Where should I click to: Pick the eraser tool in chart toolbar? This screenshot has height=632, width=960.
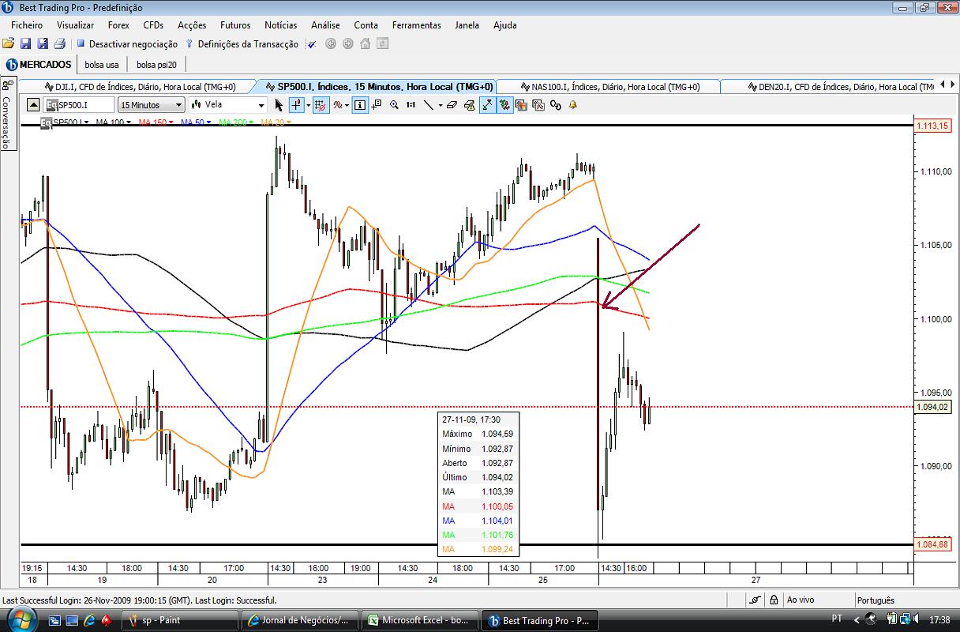(452, 104)
